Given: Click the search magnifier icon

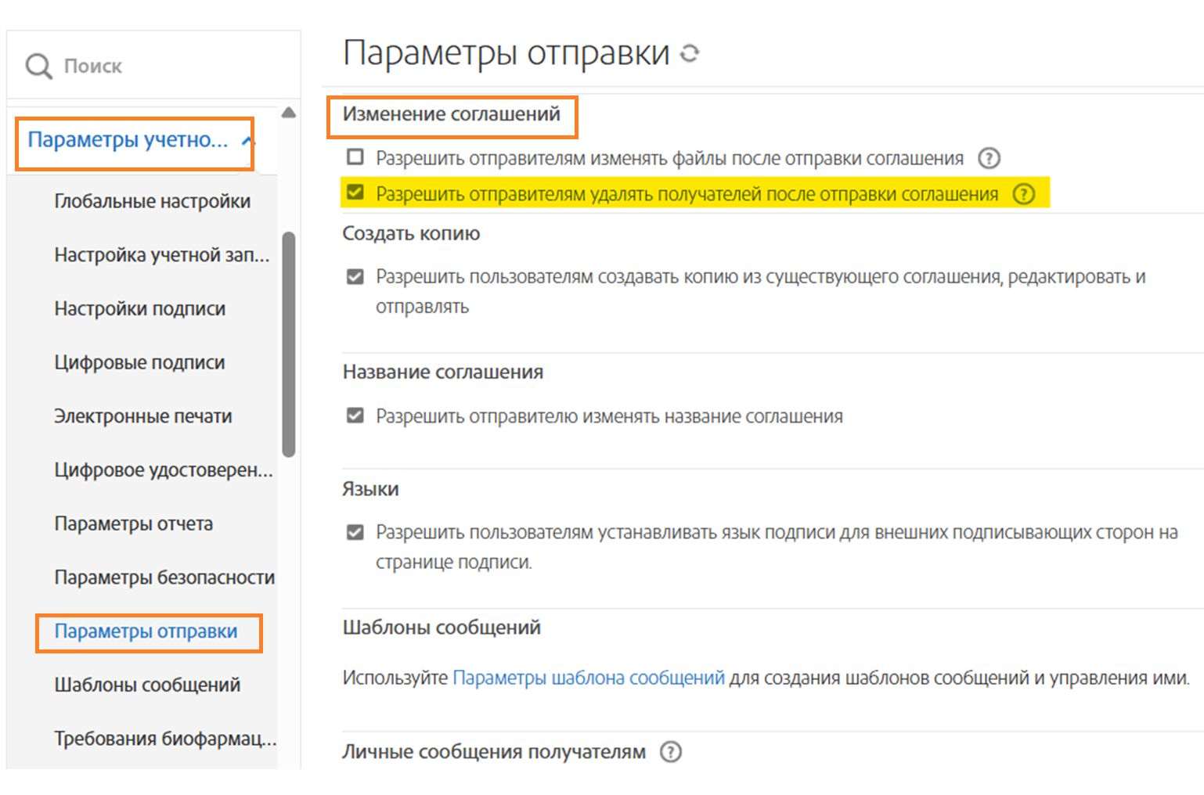Looking at the screenshot, I should (x=38, y=67).
